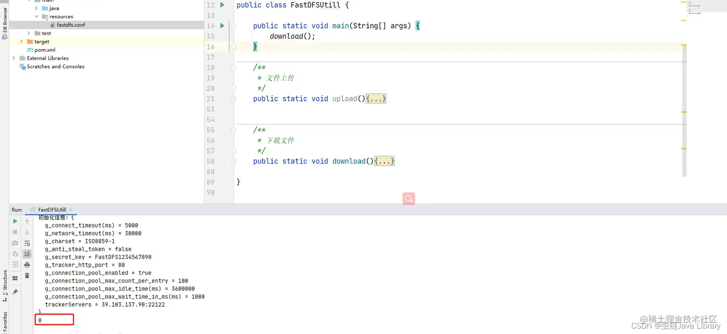The width and height of the screenshot is (727, 334).
Task: Move up the stack trace arrow
Action: click(x=27, y=222)
